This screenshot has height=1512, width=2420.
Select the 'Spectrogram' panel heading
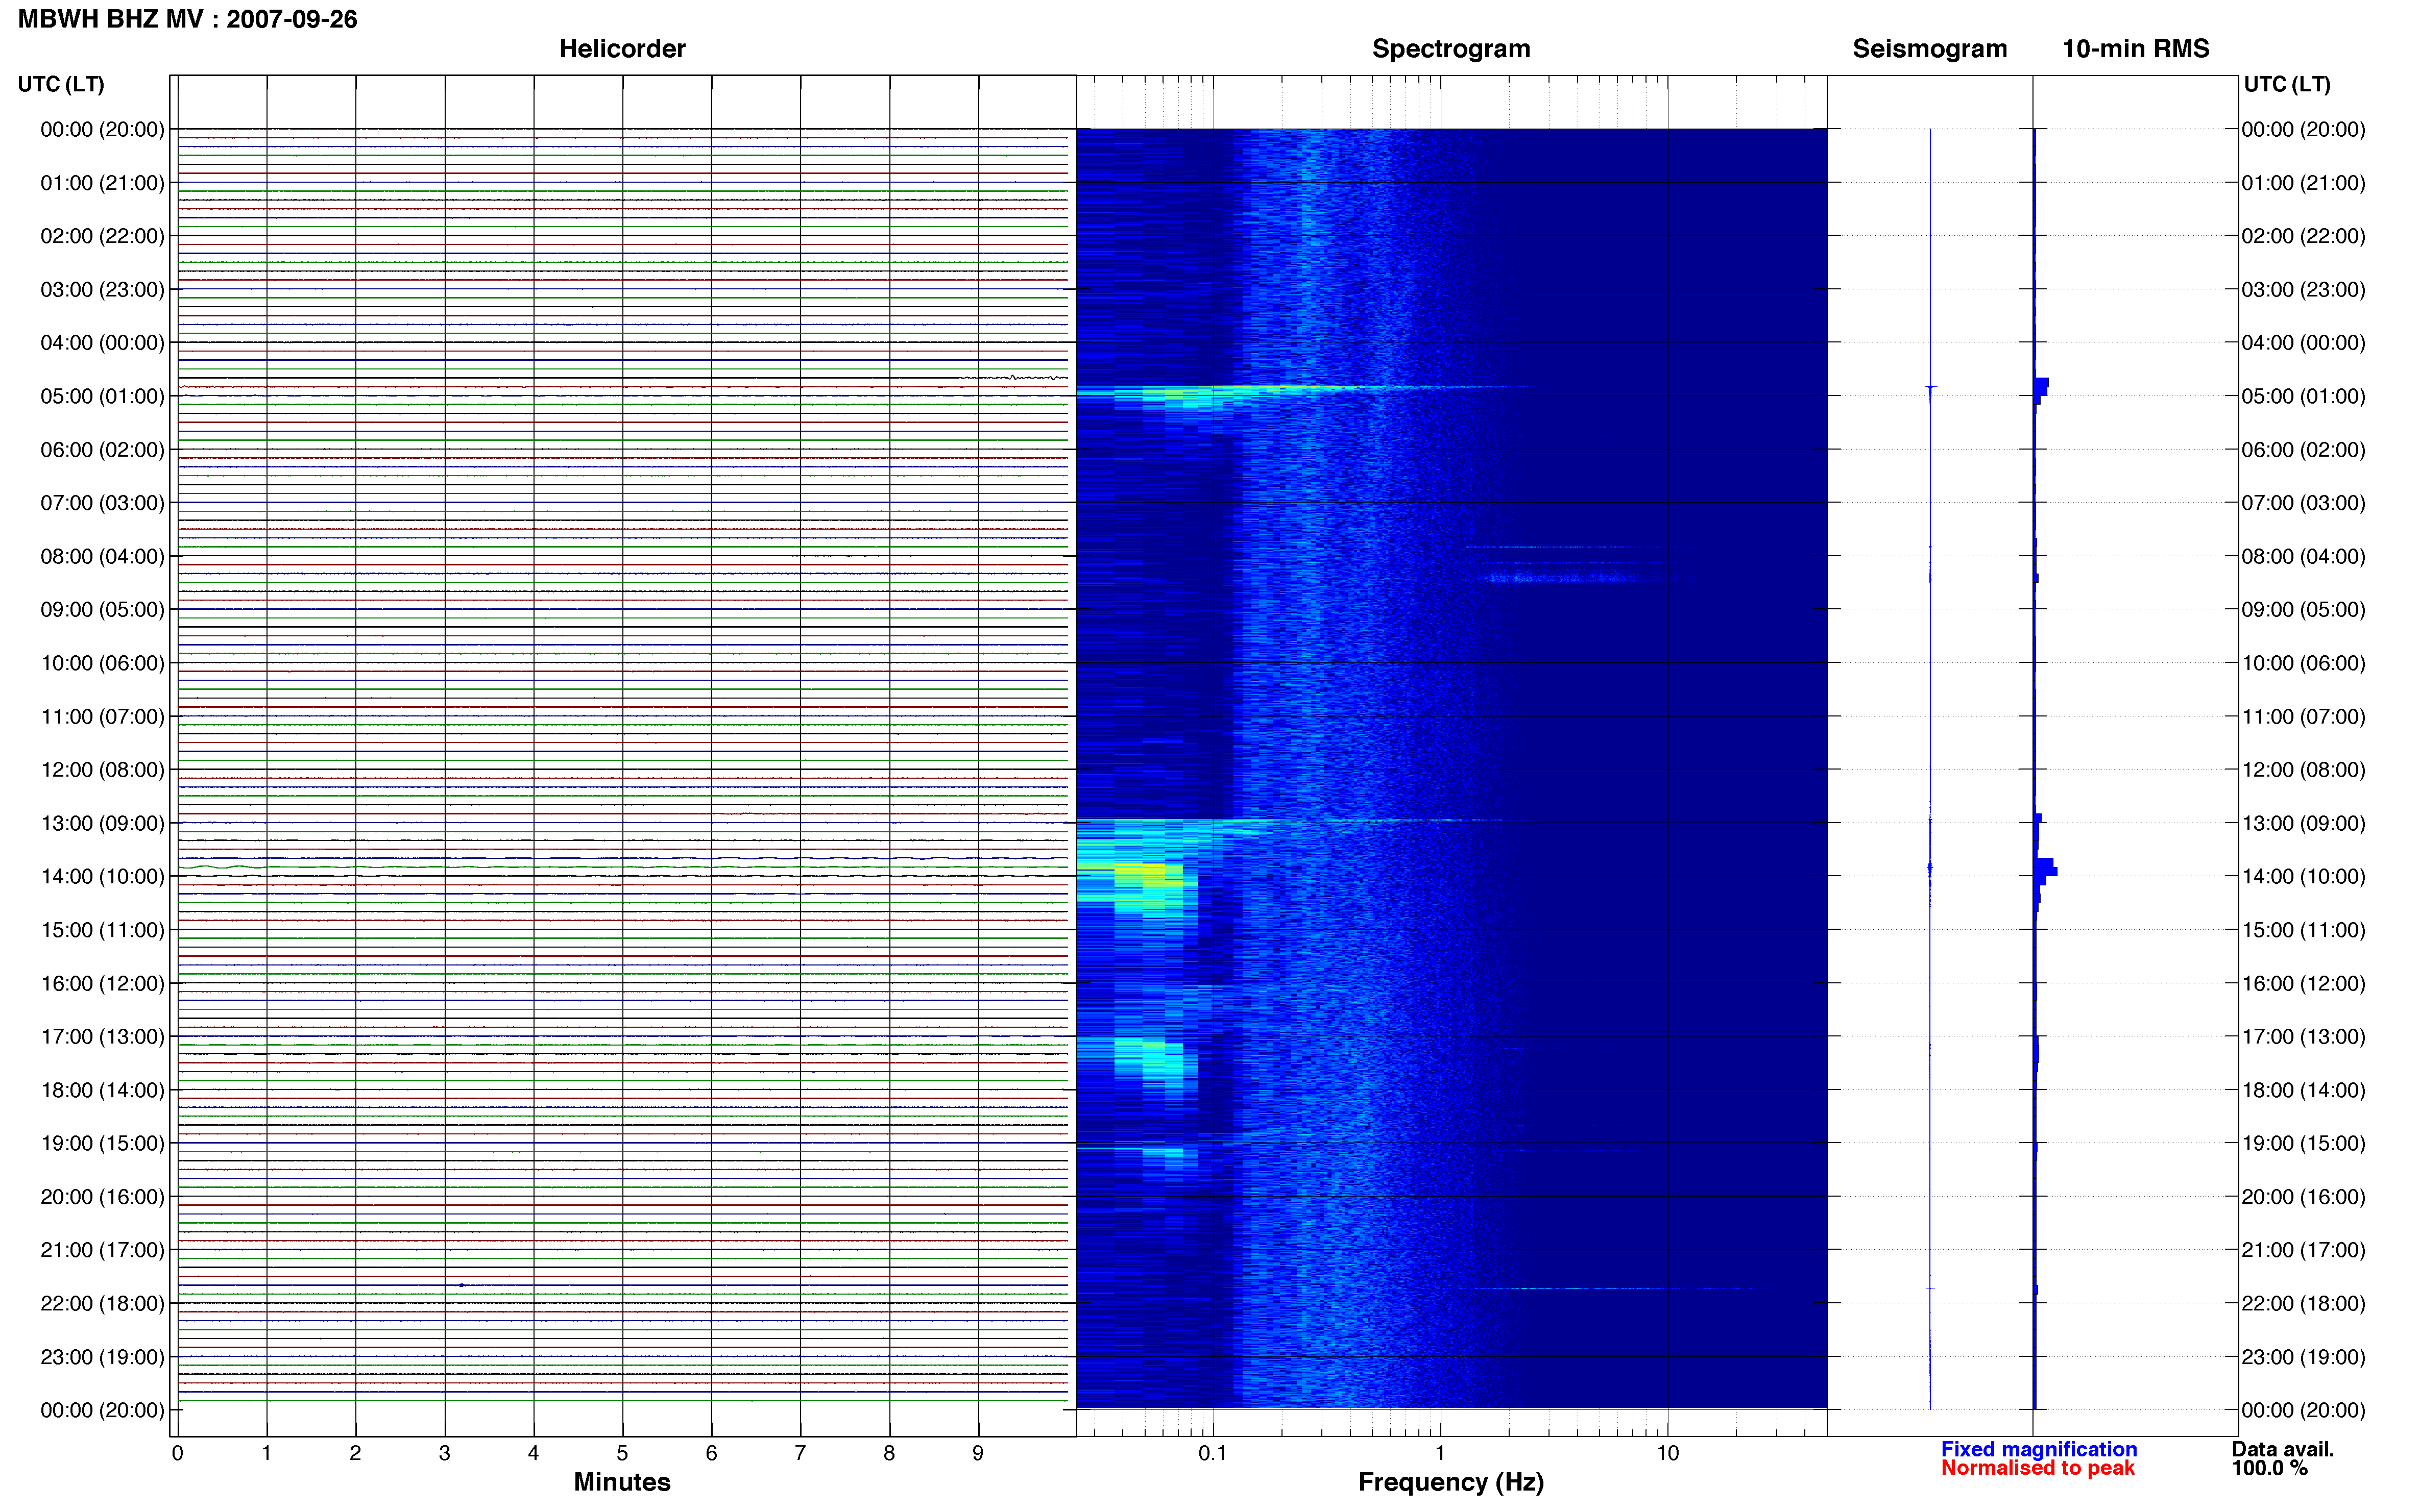1450,49
